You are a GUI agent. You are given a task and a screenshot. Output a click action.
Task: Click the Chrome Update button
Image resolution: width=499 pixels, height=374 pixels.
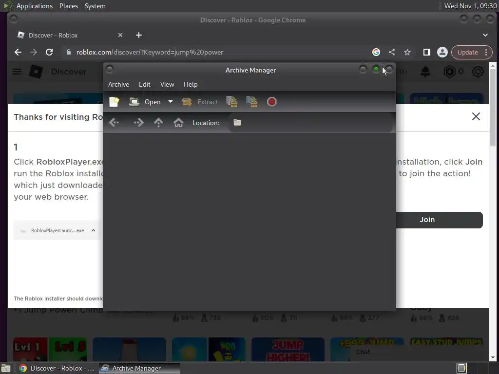click(x=467, y=52)
